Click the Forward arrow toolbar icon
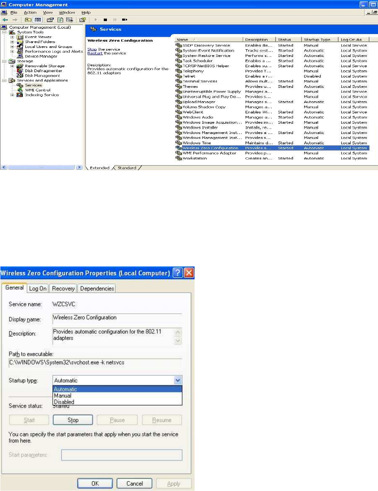Viewport: 378px width, 491px height. pos(15,20)
